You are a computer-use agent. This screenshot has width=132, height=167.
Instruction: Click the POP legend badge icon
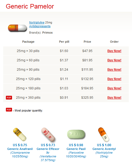pyautogui.click(x=9, y=110)
